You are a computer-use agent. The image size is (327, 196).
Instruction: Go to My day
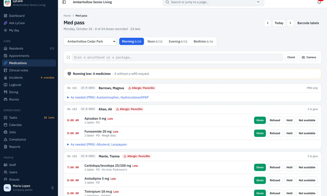tap(29, 30)
